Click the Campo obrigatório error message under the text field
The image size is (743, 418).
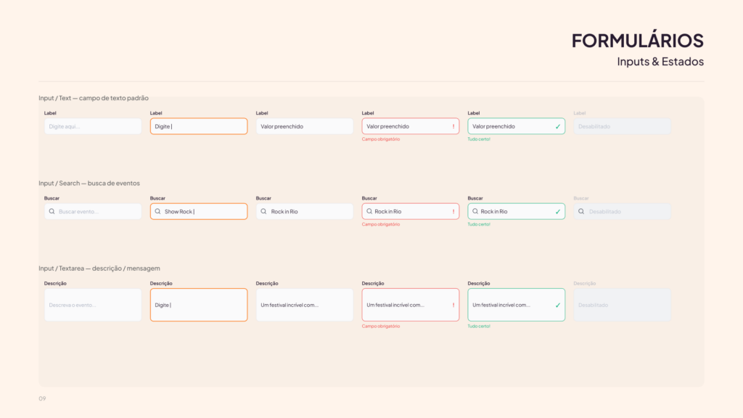tap(381, 139)
